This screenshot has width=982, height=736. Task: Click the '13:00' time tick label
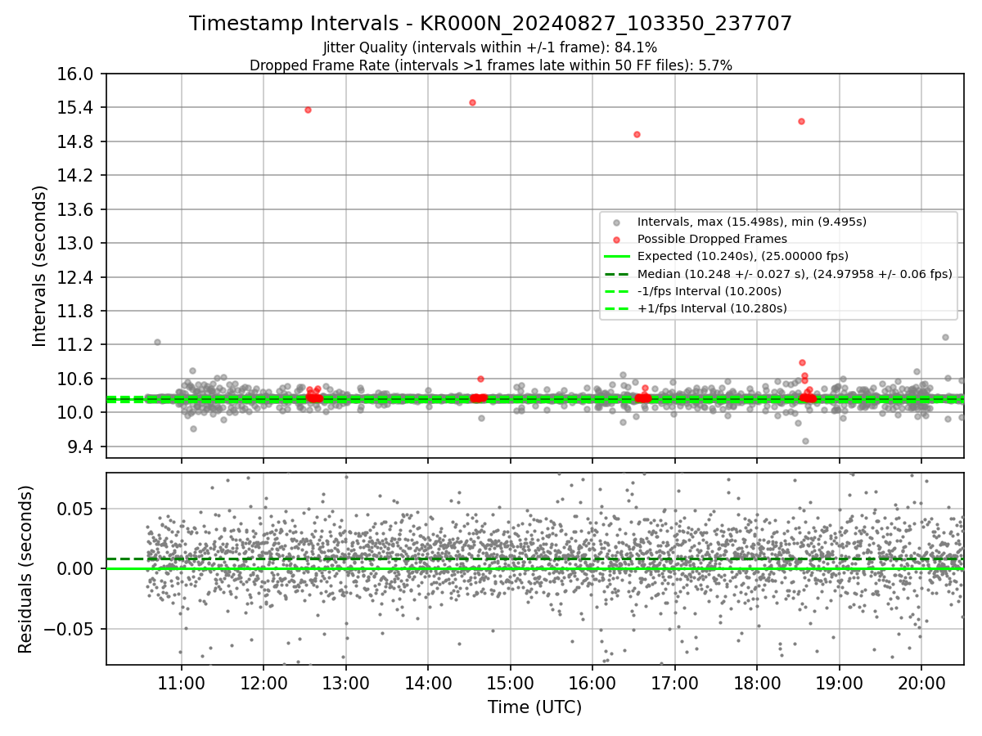[x=345, y=684]
